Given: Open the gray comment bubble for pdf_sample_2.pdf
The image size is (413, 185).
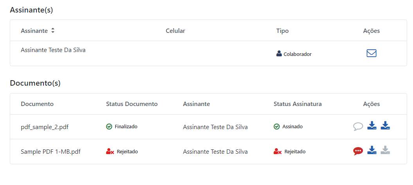Looking at the screenshot, I should pyautogui.click(x=358, y=127).
